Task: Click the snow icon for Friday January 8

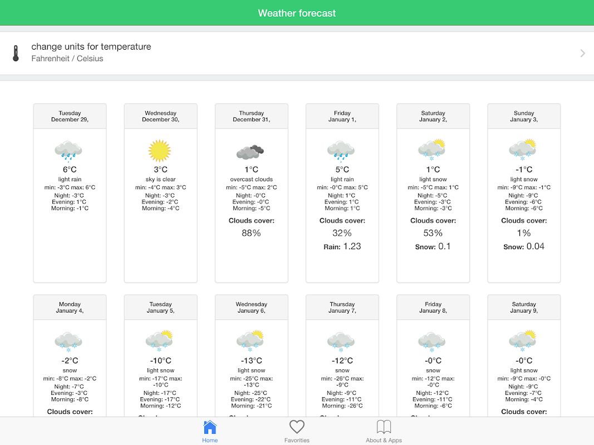Action: [x=432, y=342]
